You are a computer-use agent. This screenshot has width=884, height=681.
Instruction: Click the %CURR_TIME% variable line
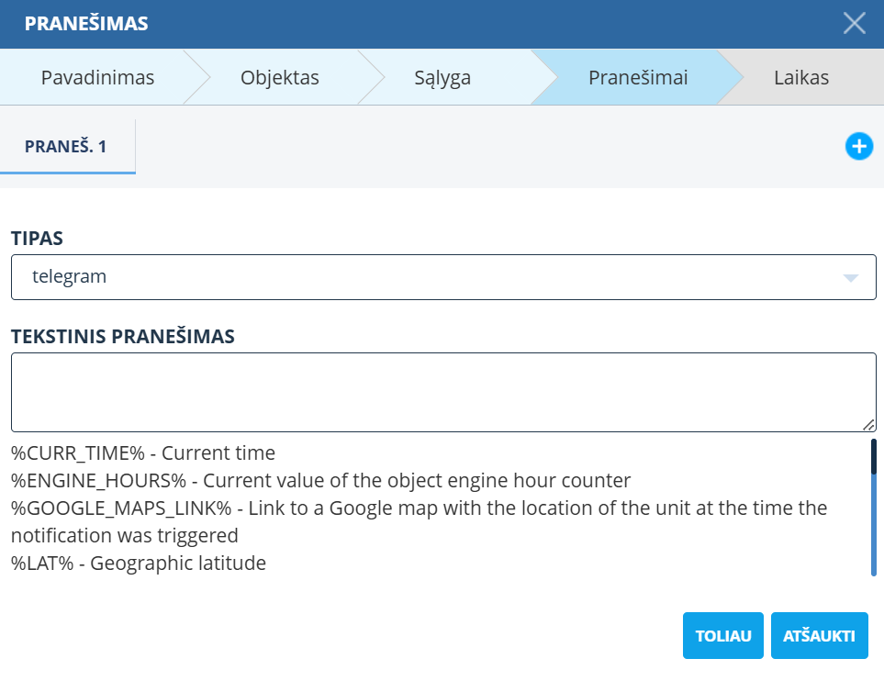(x=143, y=452)
